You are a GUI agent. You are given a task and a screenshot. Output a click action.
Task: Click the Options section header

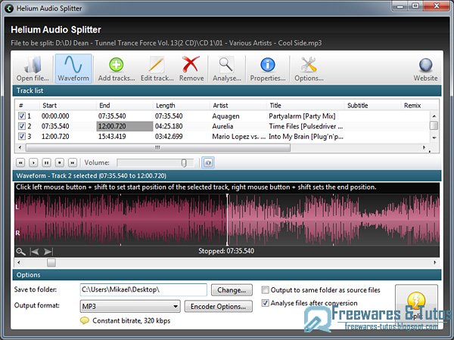tap(227, 275)
